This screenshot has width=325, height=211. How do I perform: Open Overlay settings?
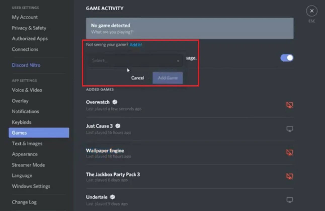click(20, 101)
